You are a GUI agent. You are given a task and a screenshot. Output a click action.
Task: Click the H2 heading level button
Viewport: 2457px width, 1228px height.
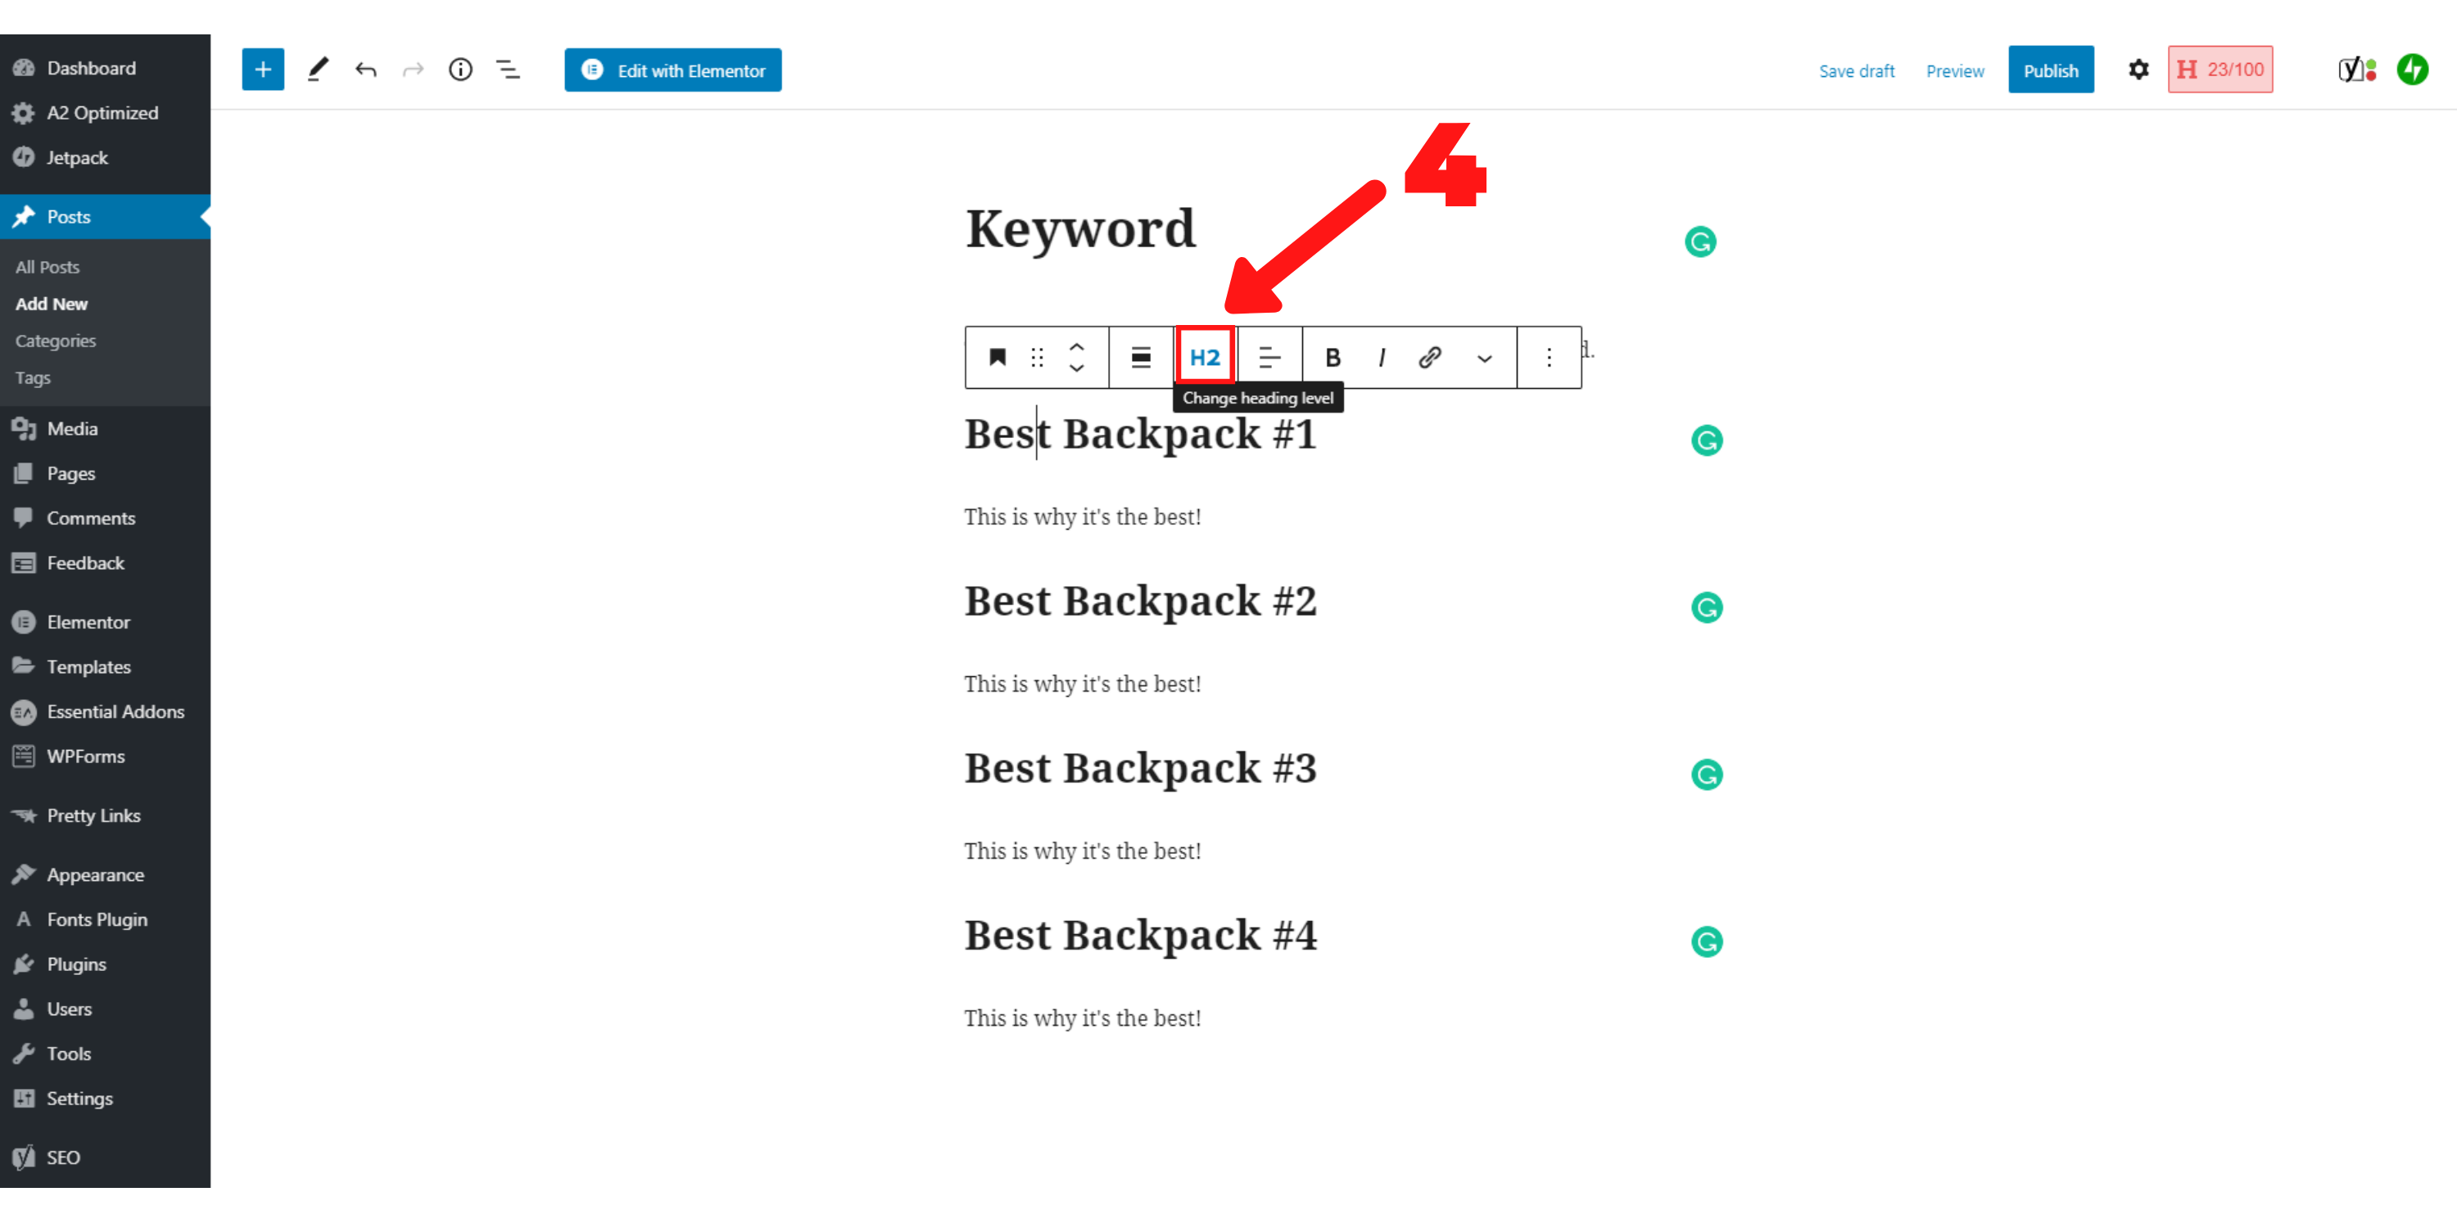[1205, 355]
